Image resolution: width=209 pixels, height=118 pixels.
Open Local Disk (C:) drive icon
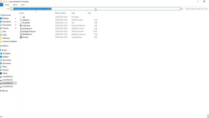[x=1, y=76]
